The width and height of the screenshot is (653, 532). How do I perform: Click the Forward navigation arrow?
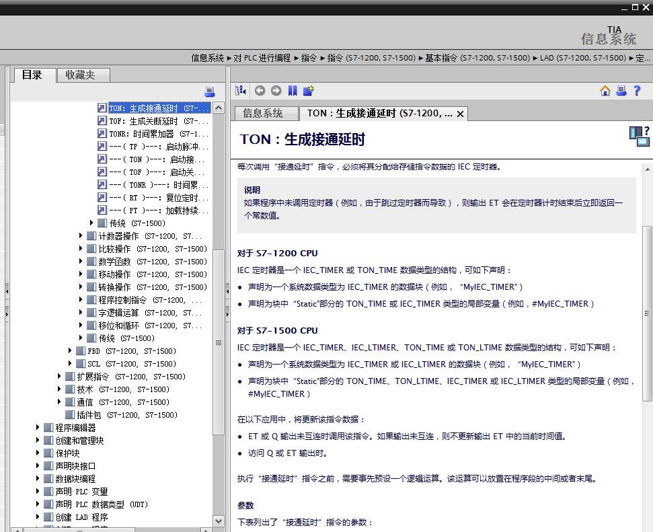click(x=275, y=90)
